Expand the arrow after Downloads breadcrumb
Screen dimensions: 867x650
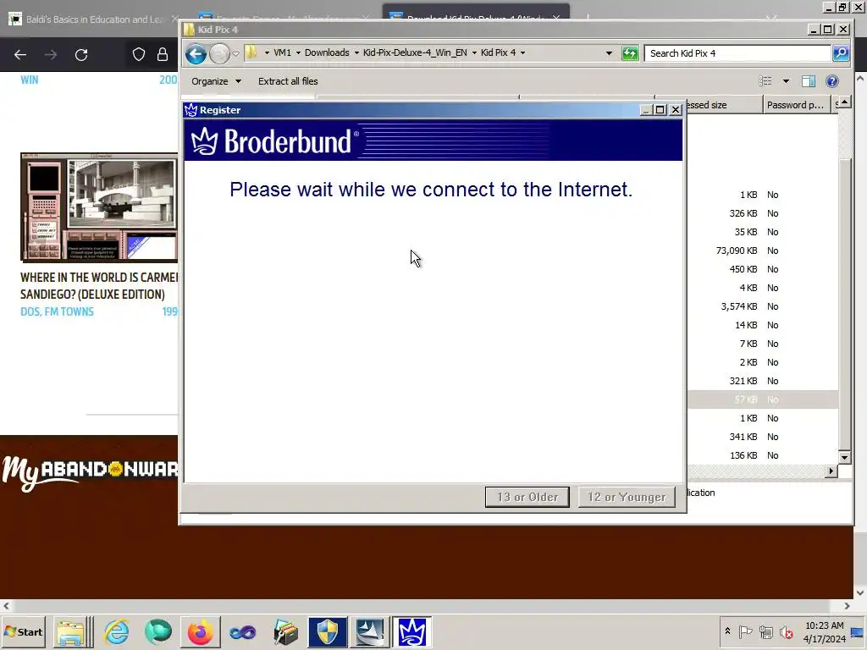[356, 52]
